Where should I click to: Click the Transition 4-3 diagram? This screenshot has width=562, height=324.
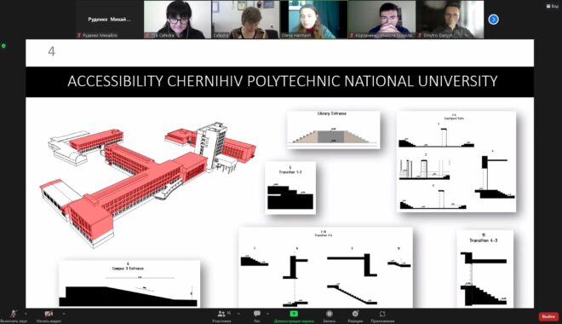tap(485, 269)
